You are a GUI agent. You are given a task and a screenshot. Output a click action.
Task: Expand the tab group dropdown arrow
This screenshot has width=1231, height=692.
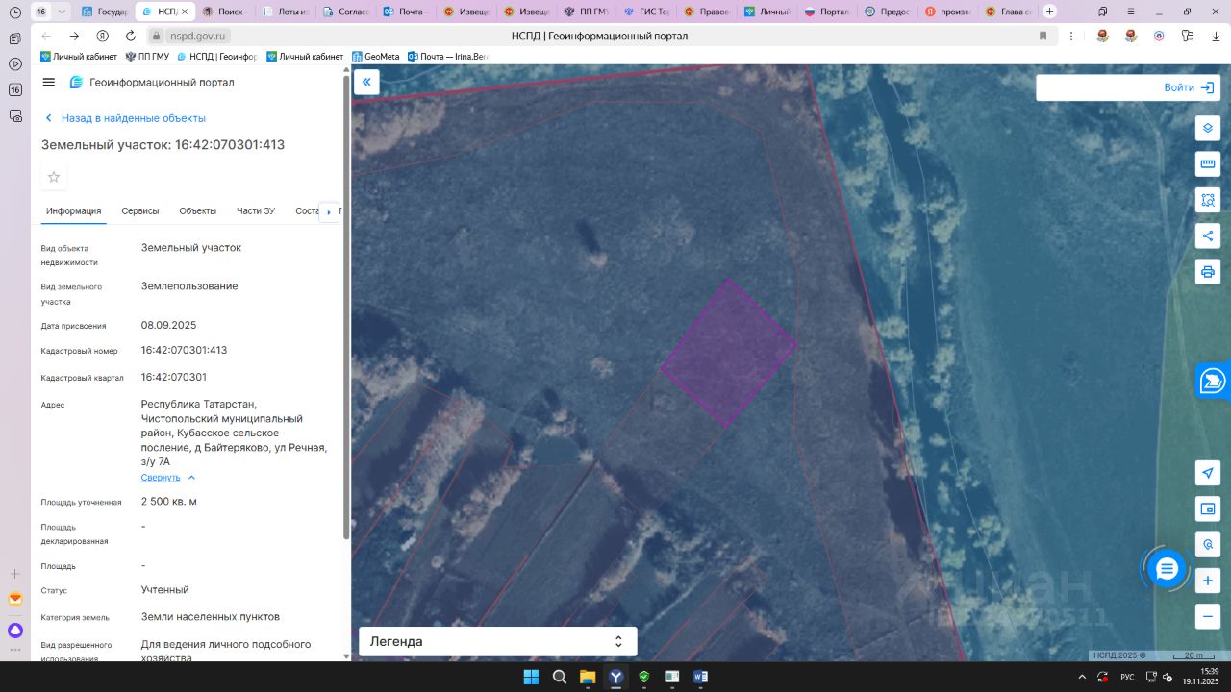(x=63, y=12)
